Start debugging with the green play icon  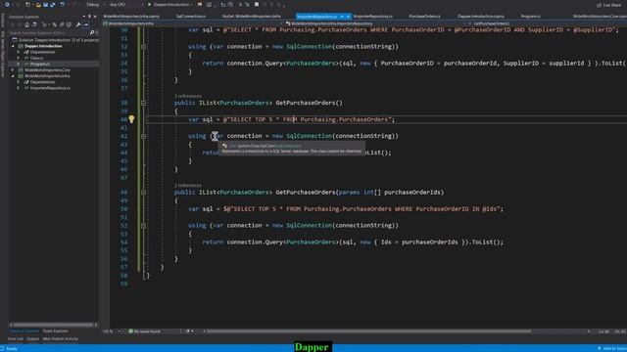click(x=150, y=5)
